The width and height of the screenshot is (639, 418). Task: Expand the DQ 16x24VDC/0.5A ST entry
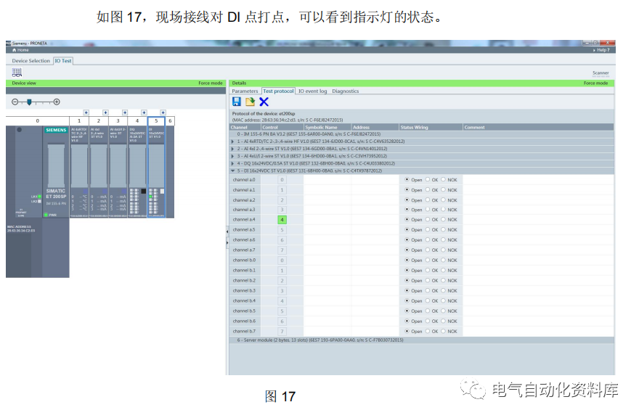click(234, 163)
